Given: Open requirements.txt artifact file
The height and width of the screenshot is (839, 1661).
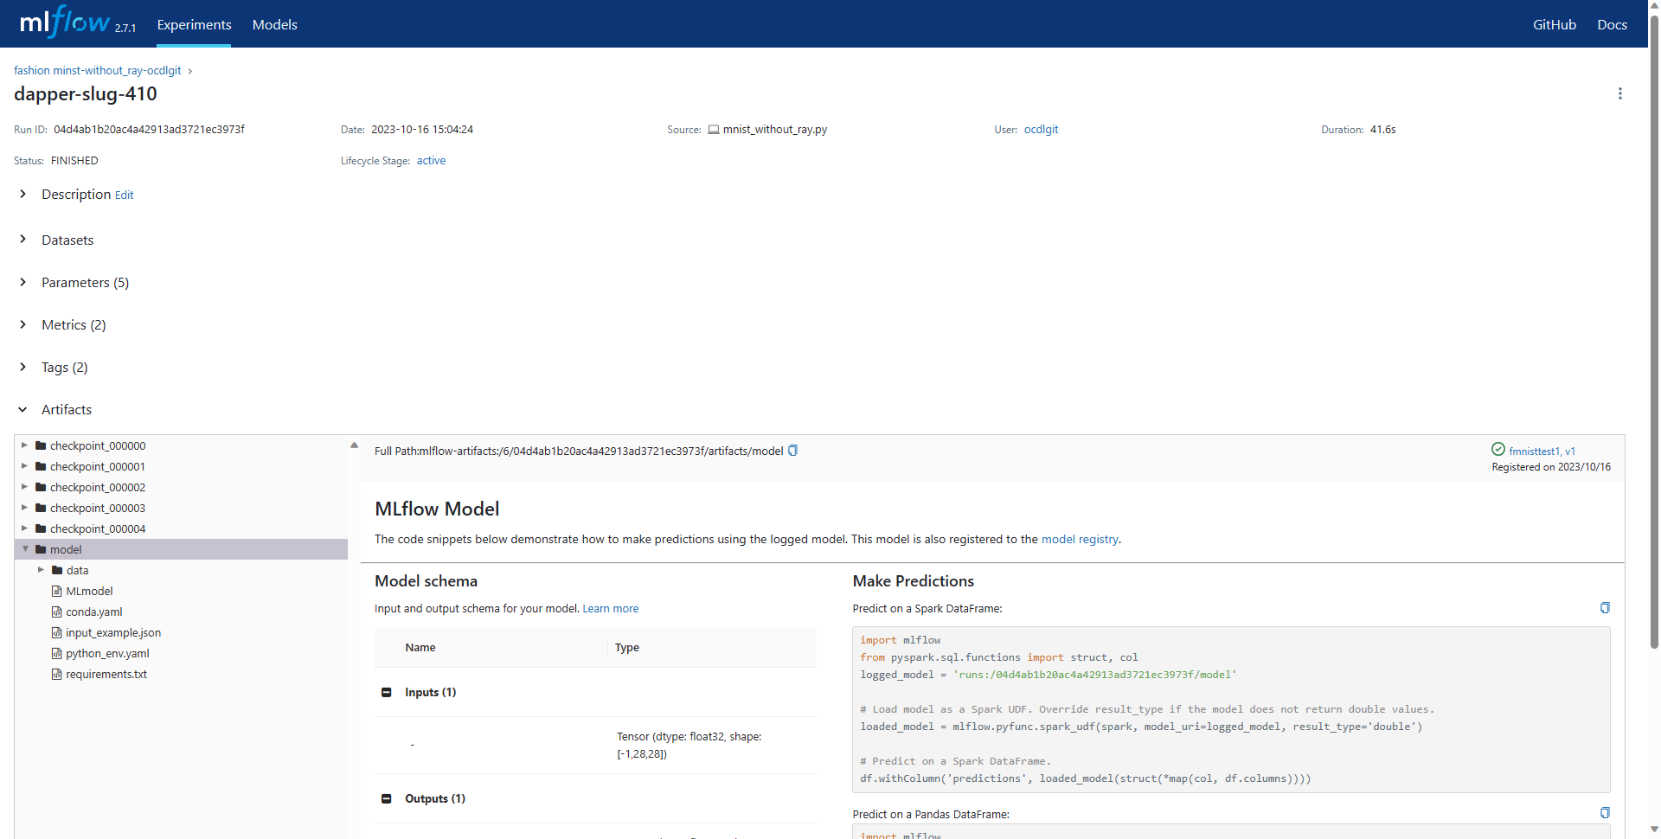Looking at the screenshot, I should 106,675.
